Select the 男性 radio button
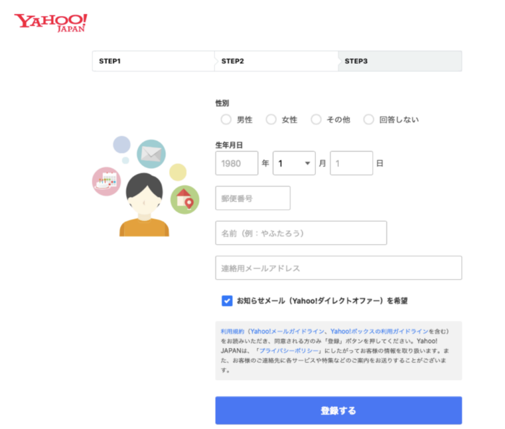The height and width of the screenshot is (429, 505). (x=226, y=119)
